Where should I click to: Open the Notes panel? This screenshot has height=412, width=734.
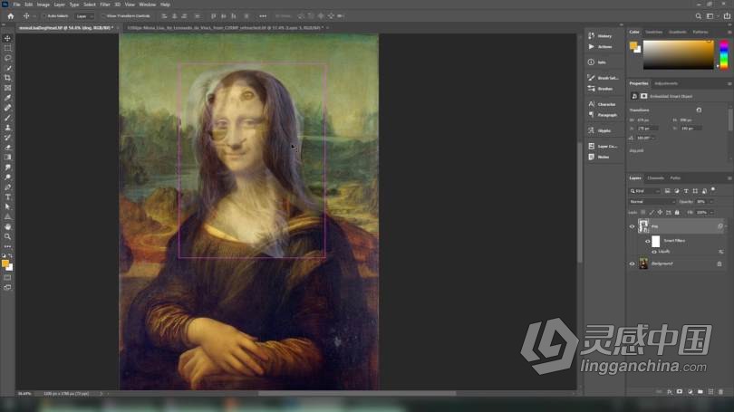click(x=599, y=158)
